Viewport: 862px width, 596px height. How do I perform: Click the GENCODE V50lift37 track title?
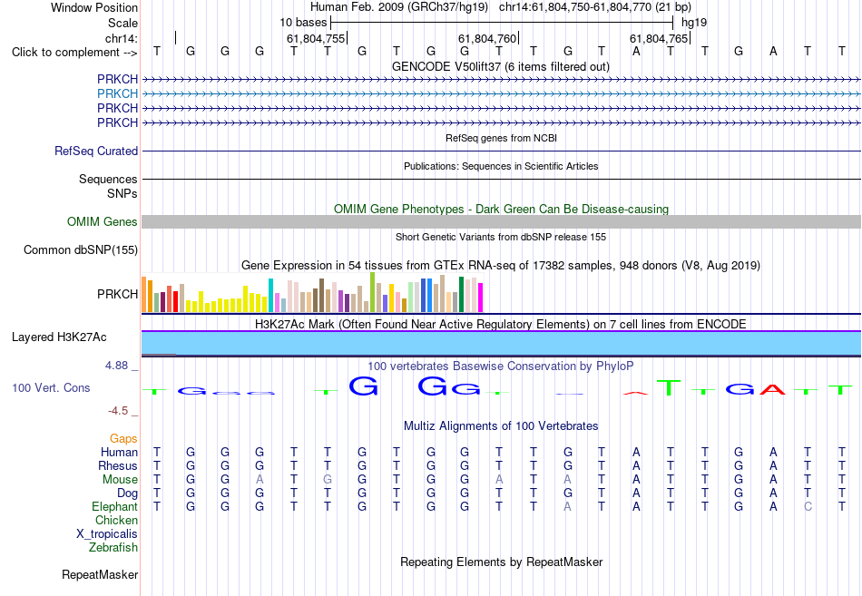(501, 67)
